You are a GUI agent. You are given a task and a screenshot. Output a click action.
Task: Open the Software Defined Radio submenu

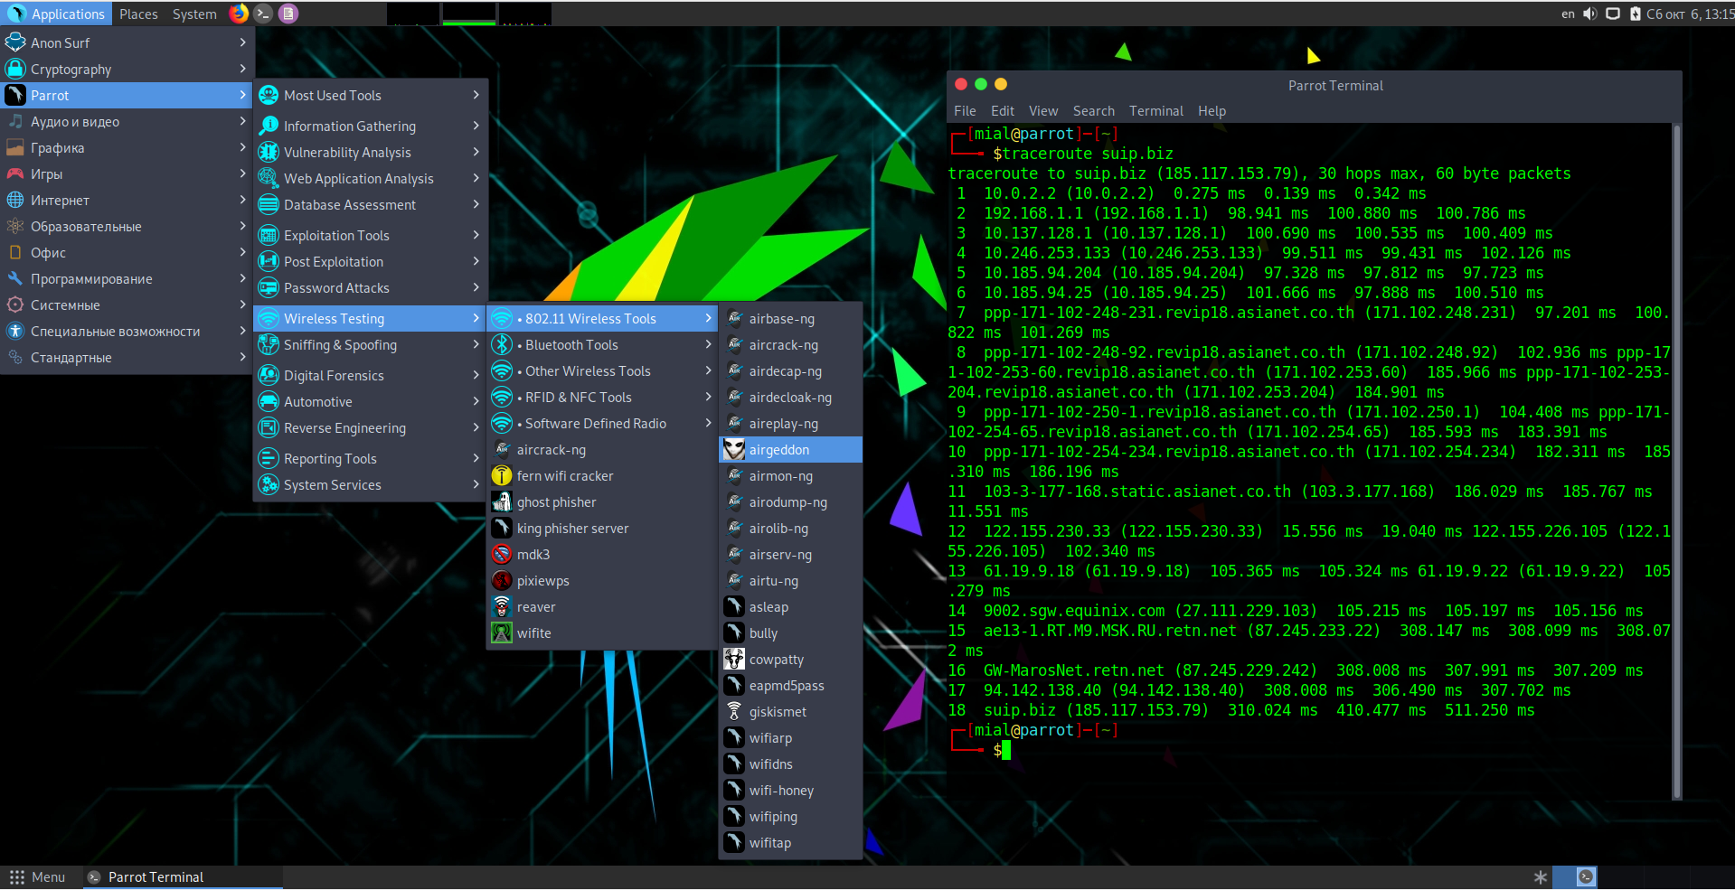point(595,424)
